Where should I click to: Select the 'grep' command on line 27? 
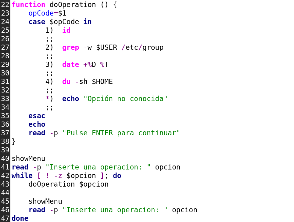[x=70, y=48]
